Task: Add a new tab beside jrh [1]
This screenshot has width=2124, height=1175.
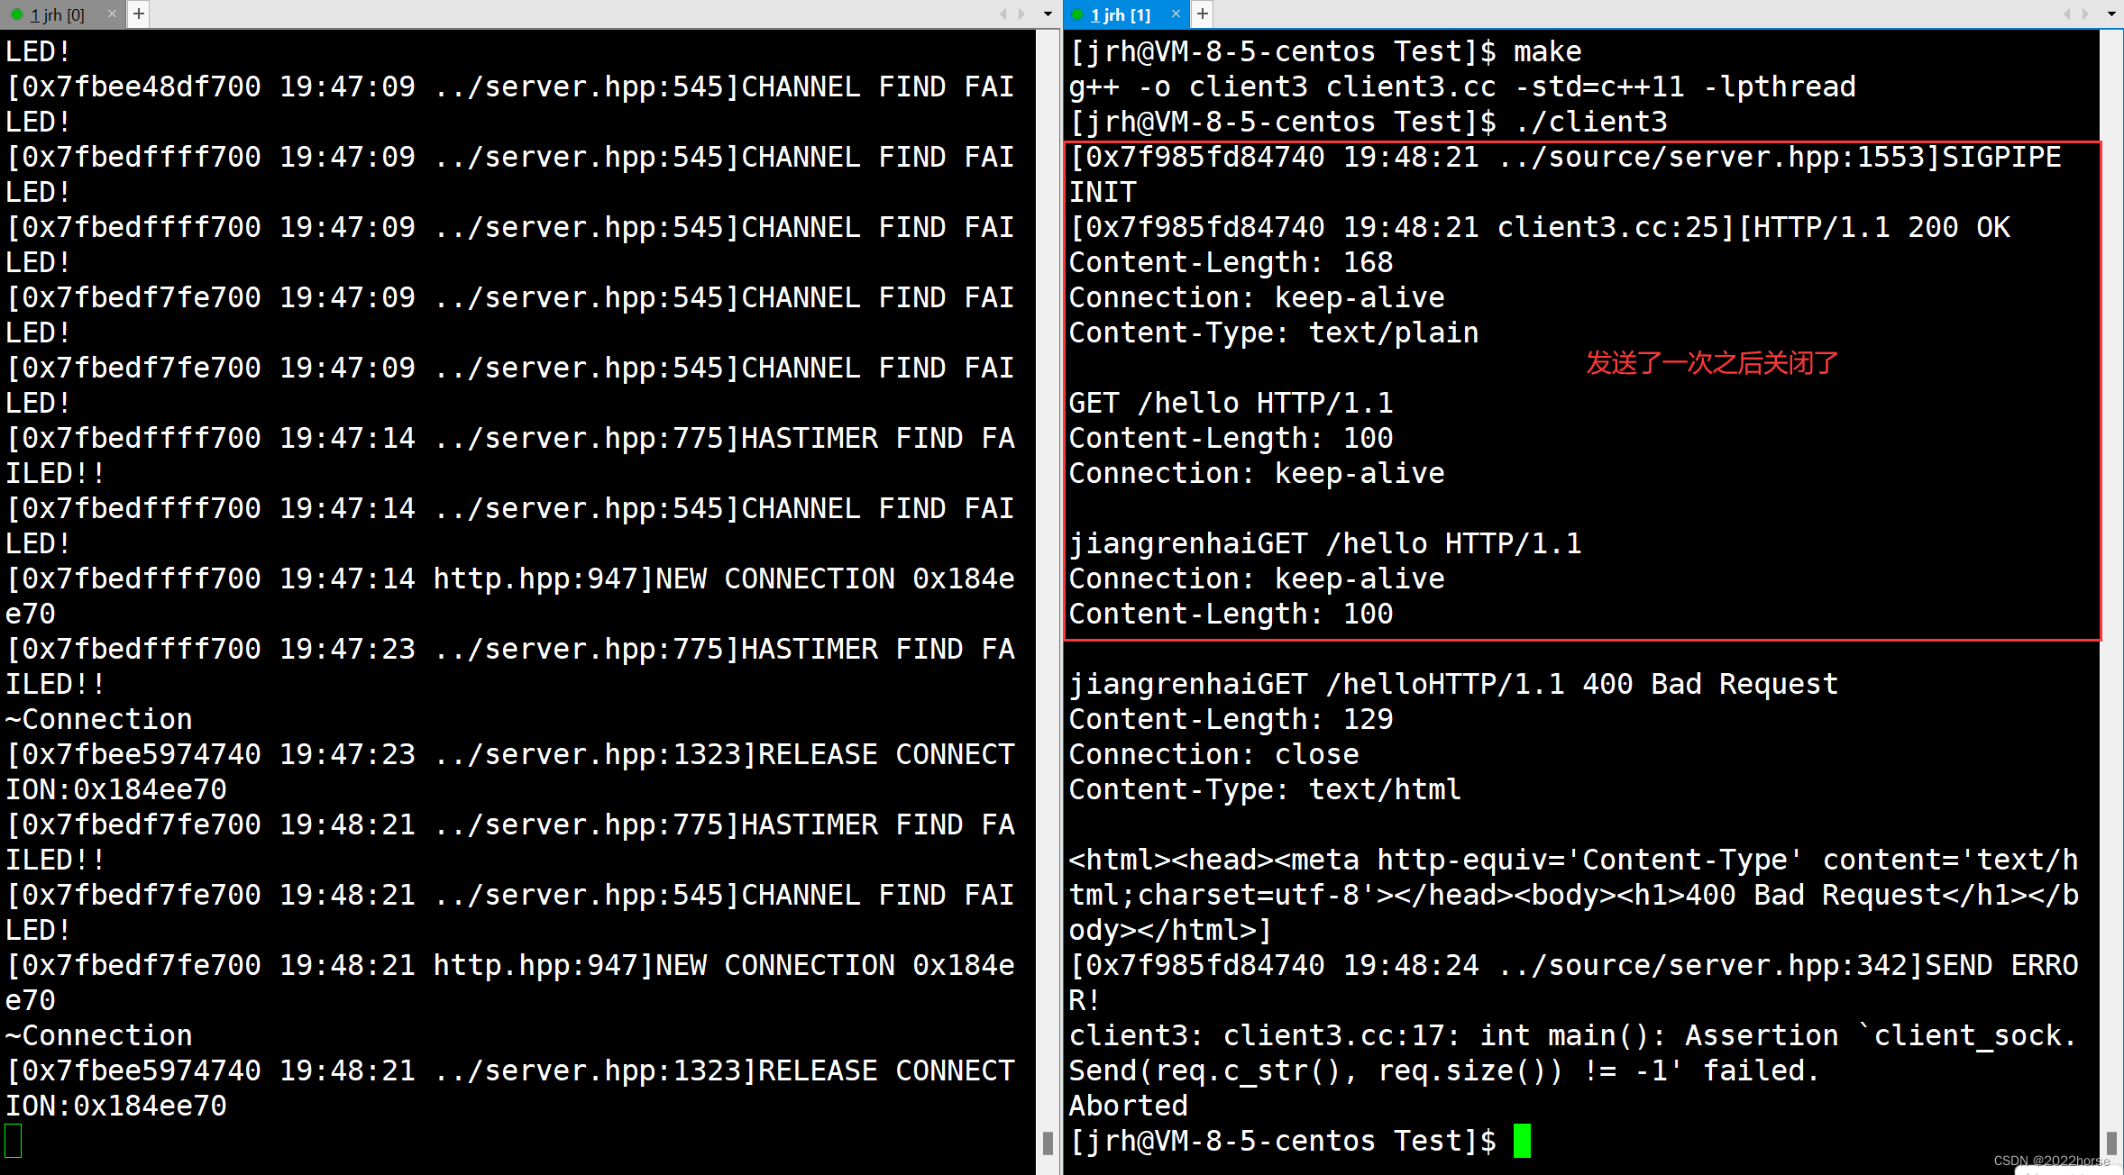Action: pyautogui.click(x=1203, y=14)
